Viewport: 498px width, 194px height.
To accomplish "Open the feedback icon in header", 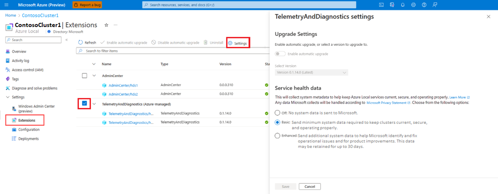I will click(435, 5).
